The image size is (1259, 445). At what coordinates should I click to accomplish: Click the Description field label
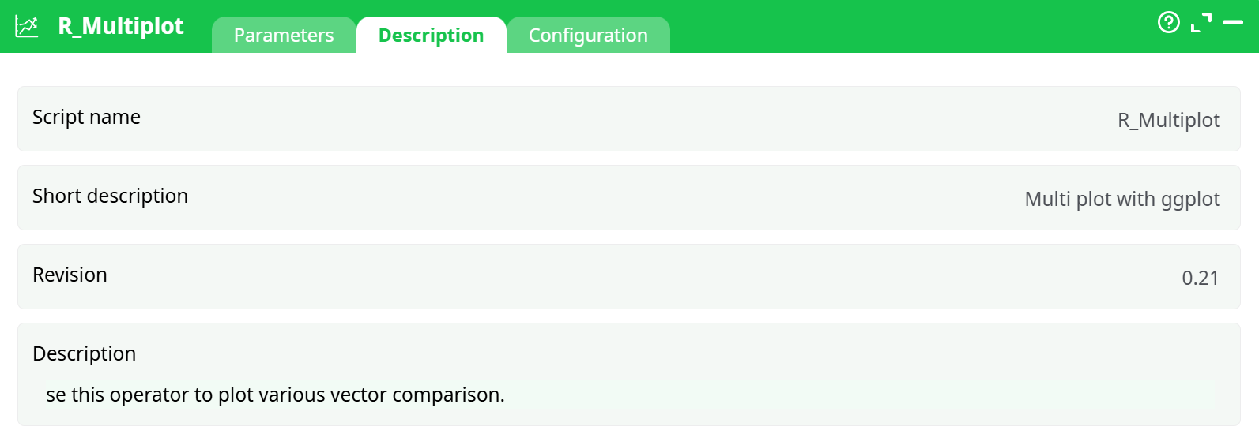84,354
